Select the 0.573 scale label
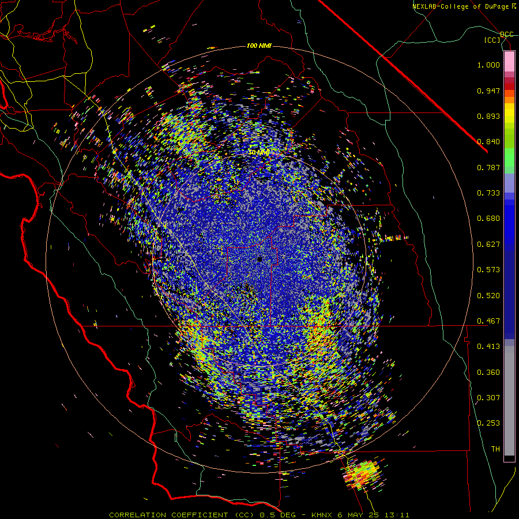The height and width of the screenshot is (519, 519). pos(488,270)
